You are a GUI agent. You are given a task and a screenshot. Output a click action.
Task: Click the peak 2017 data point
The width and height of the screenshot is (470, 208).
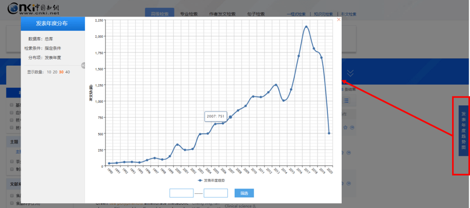click(306, 27)
